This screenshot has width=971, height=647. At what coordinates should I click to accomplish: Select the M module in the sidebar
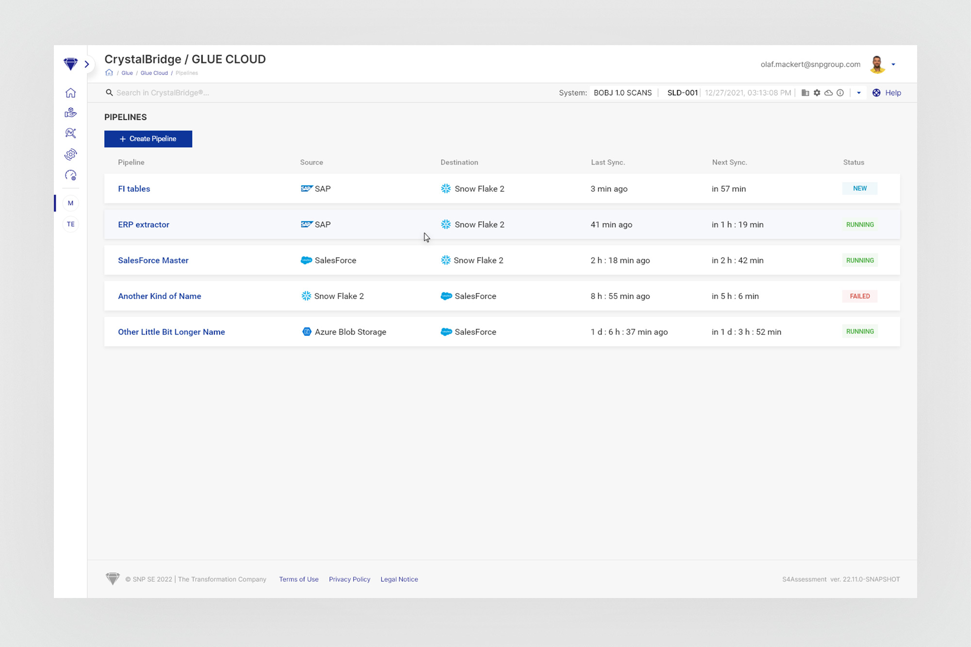click(x=71, y=203)
